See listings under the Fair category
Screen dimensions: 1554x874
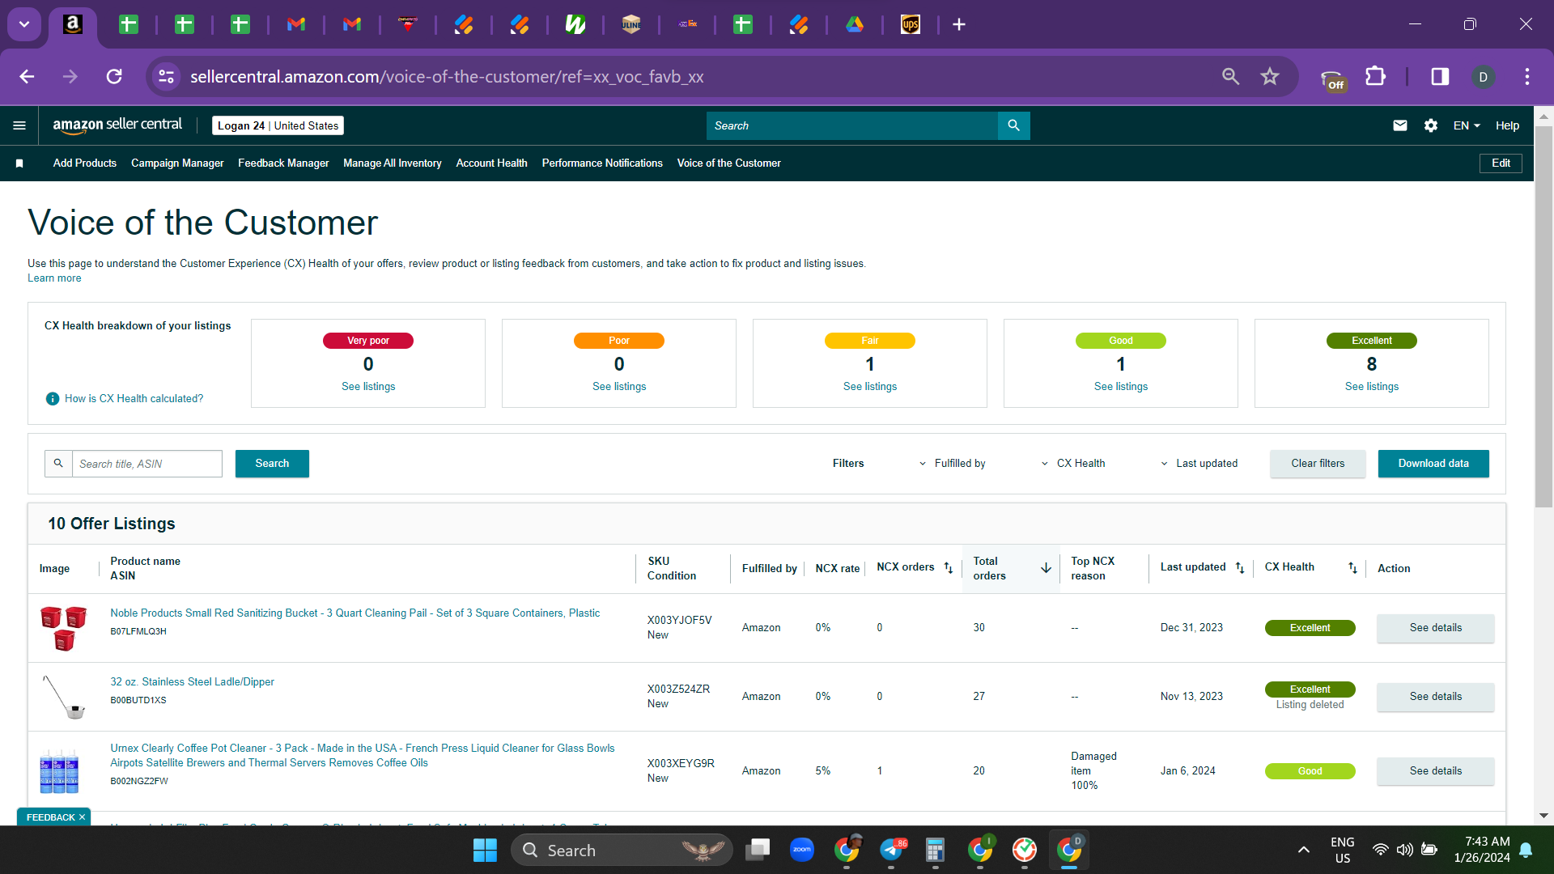click(870, 387)
